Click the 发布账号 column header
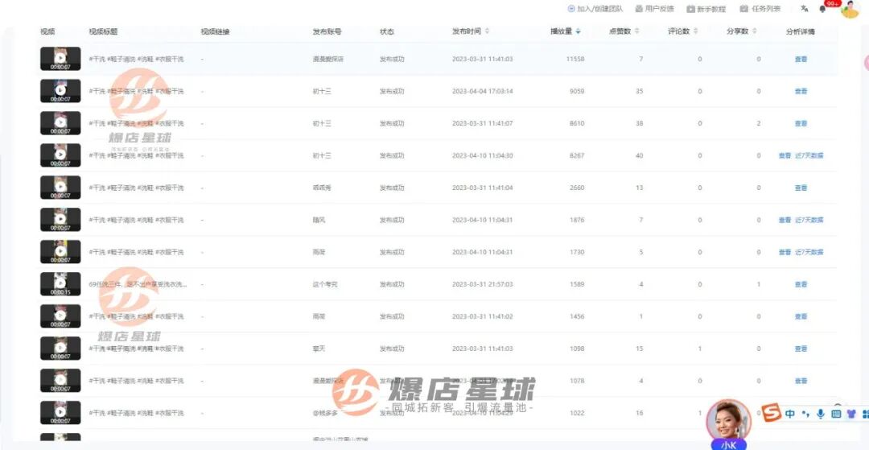The height and width of the screenshot is (450, 869). pyautogui.click(x=327, y=31)
